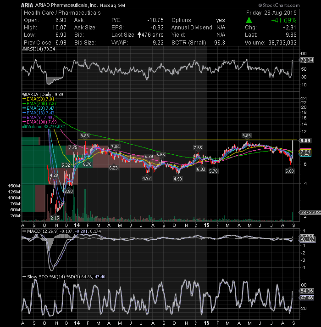Click the RSI(14) 73.34 panel label
Viewport: 321px width, 327px height.
40,49
